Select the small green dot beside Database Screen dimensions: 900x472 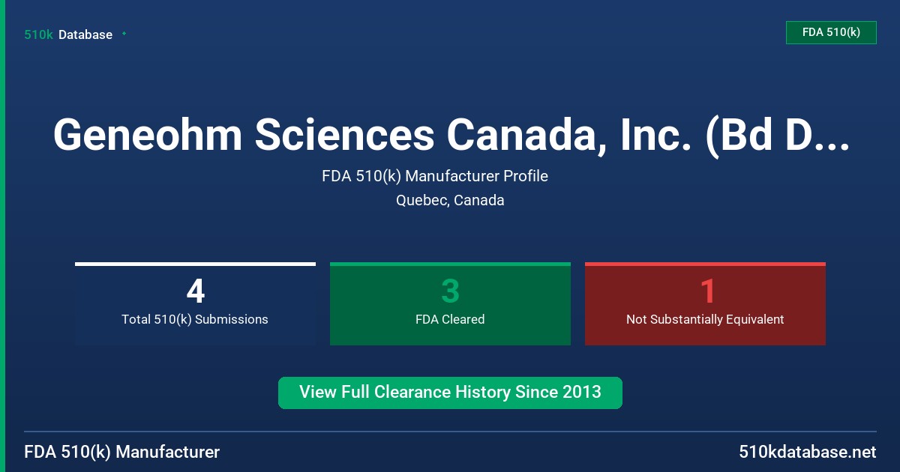click(x=124, y=34)
